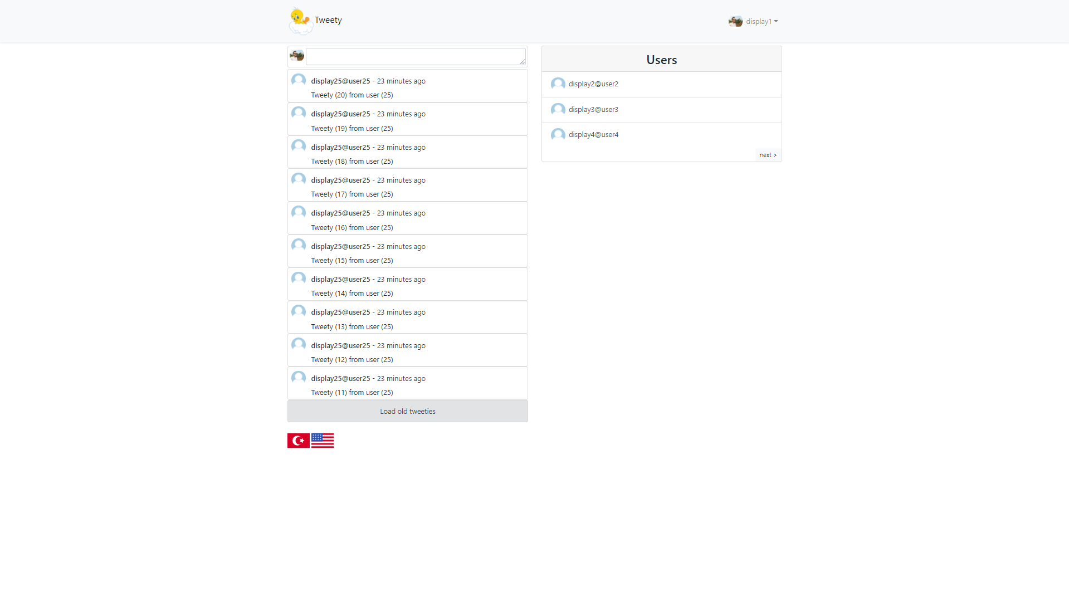The height and width of the screenshot is (601, 1069).
Task: Click the avatar on Tweety (15) post
Action: (x=299, y=246)
